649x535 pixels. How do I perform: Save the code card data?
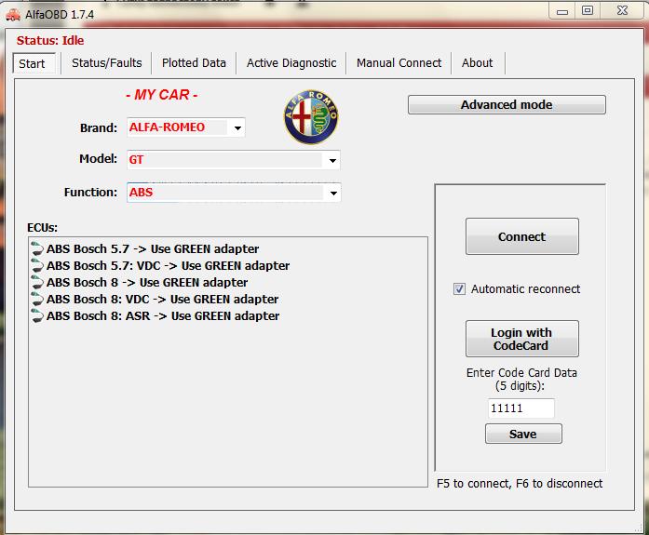[523, 434]
